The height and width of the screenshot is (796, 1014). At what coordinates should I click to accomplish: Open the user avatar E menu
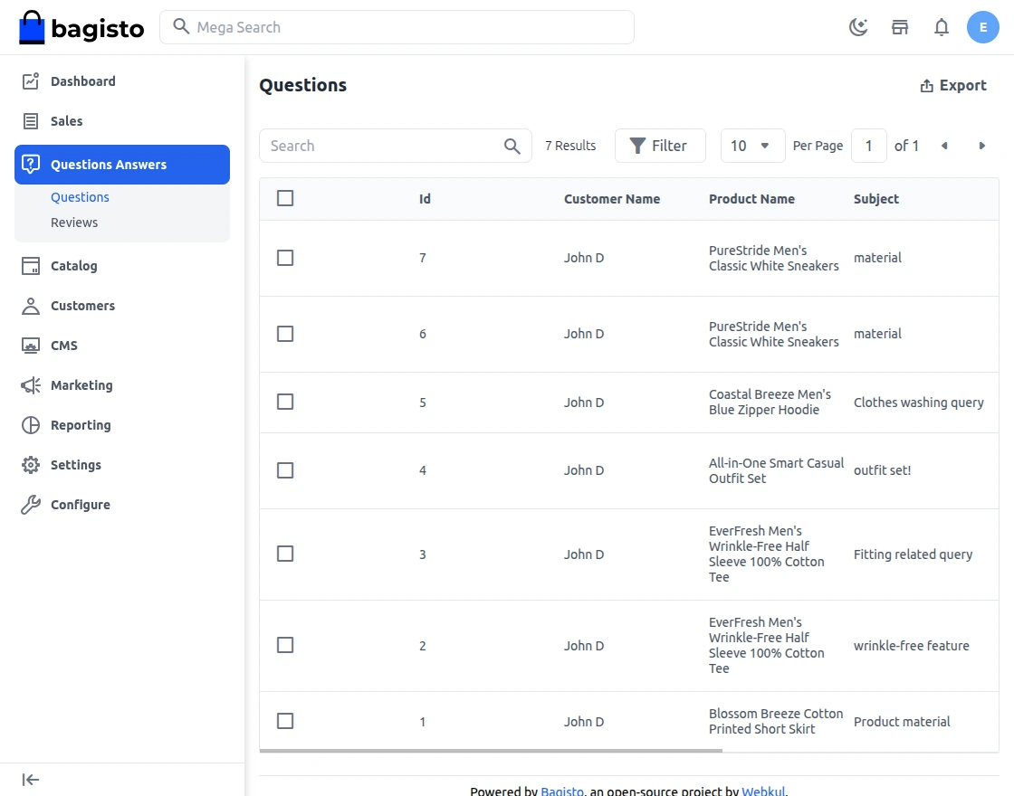(983, 27)
